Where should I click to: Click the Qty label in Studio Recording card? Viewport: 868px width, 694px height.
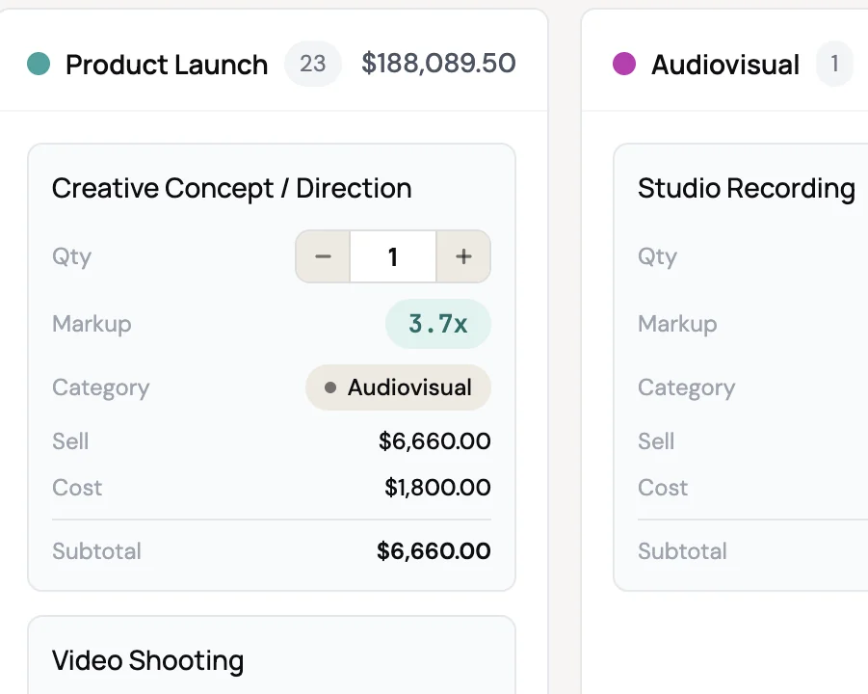[658, 257]
